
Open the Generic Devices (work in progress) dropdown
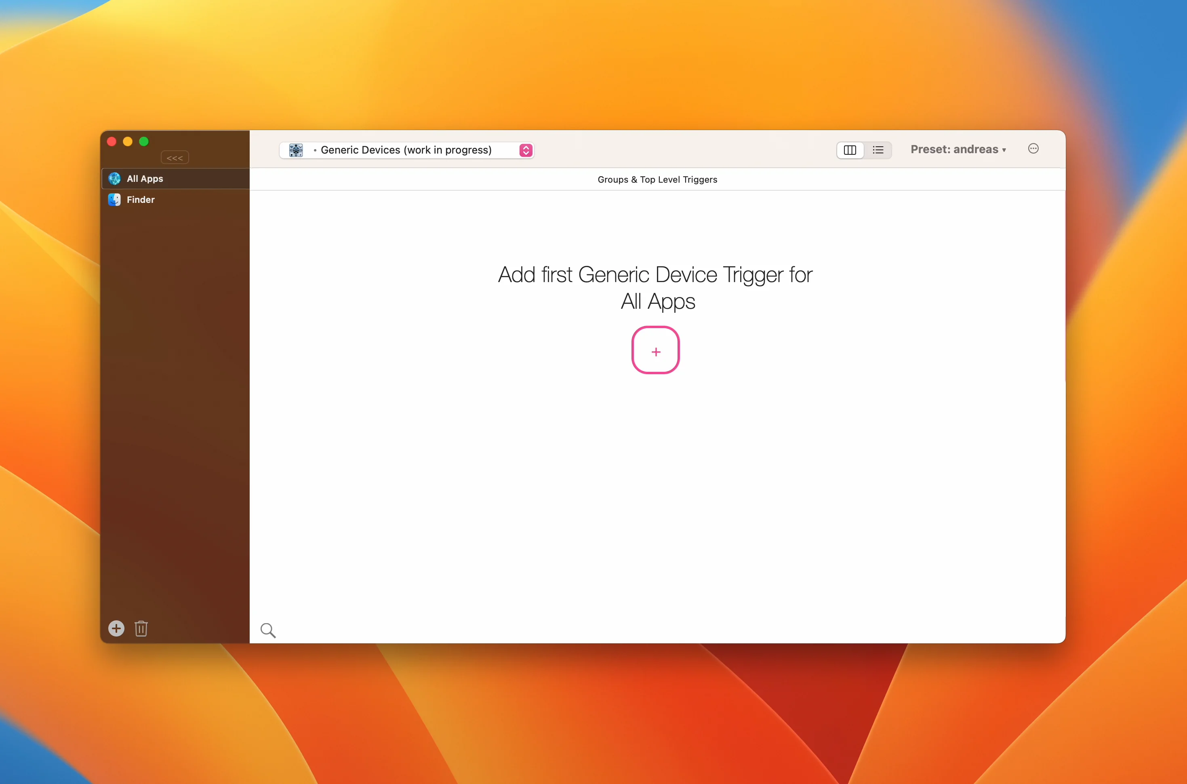[x=406, y=150]
